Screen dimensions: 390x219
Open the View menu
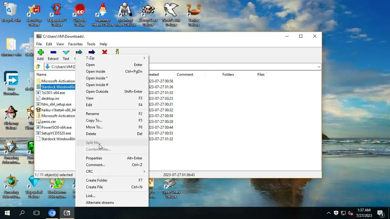60,44
